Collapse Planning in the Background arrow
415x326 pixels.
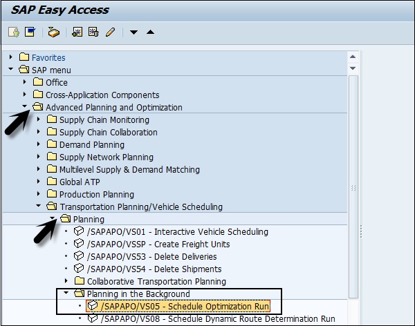click(x=66, y=293)
